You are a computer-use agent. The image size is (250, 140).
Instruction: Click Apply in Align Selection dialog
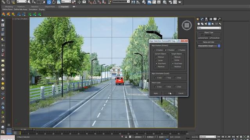point(155,93)
